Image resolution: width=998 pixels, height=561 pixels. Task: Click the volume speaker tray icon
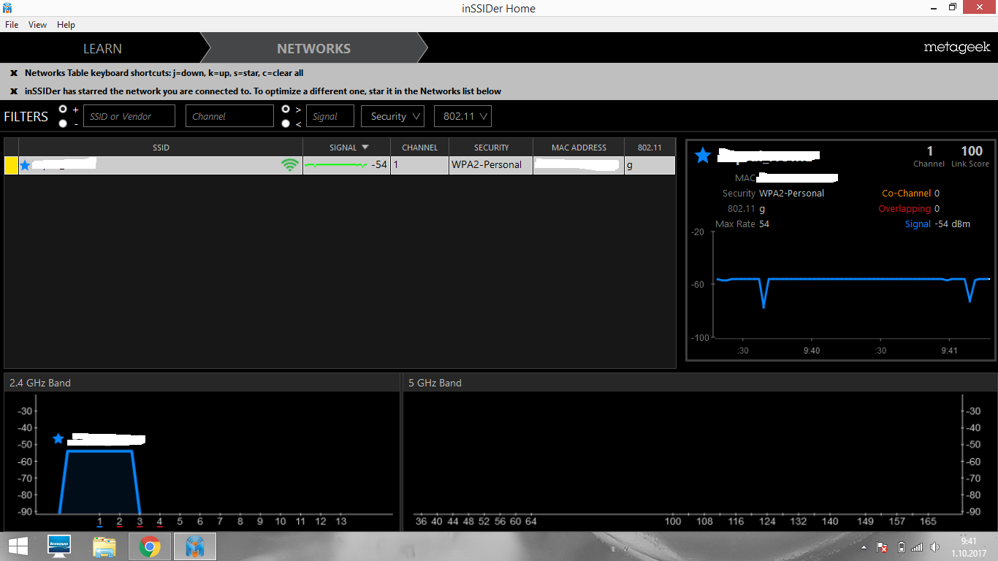tap(935, 547)
